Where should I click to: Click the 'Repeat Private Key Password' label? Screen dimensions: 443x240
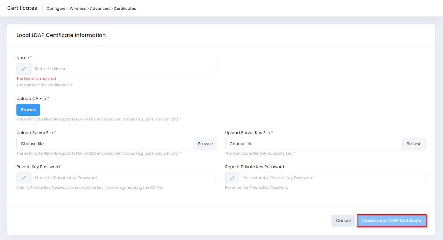point(254,167)
